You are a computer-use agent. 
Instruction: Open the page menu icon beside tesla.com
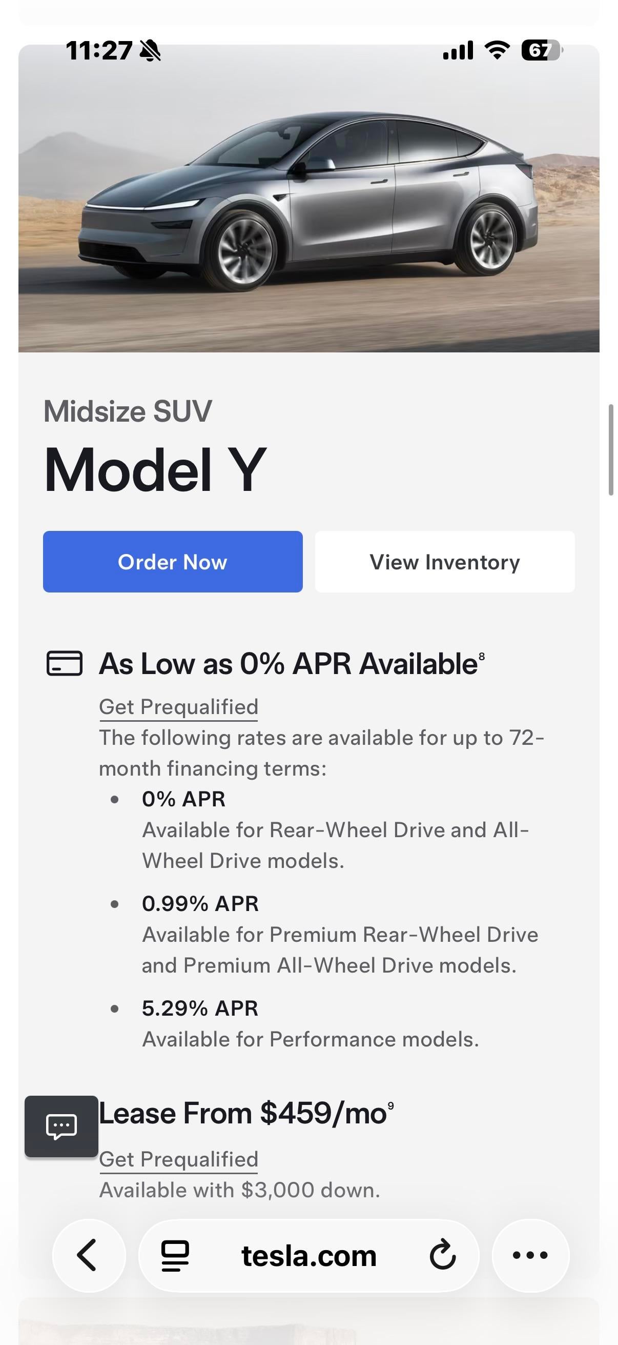[175, 1256]
